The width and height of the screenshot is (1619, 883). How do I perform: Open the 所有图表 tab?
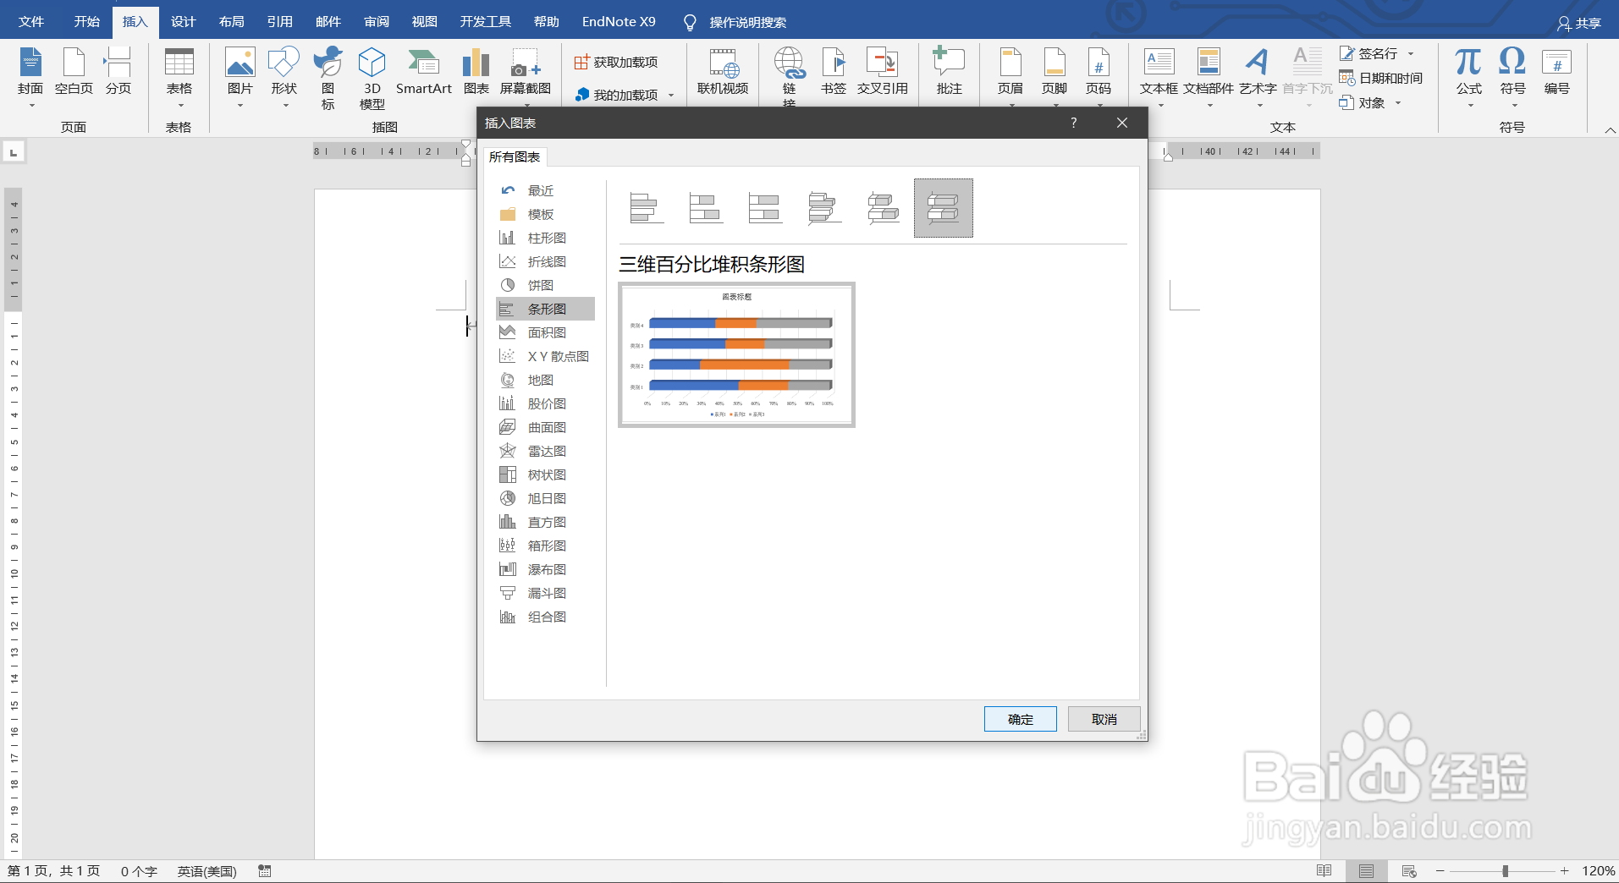pyautogui.click(x=515, y=156)
